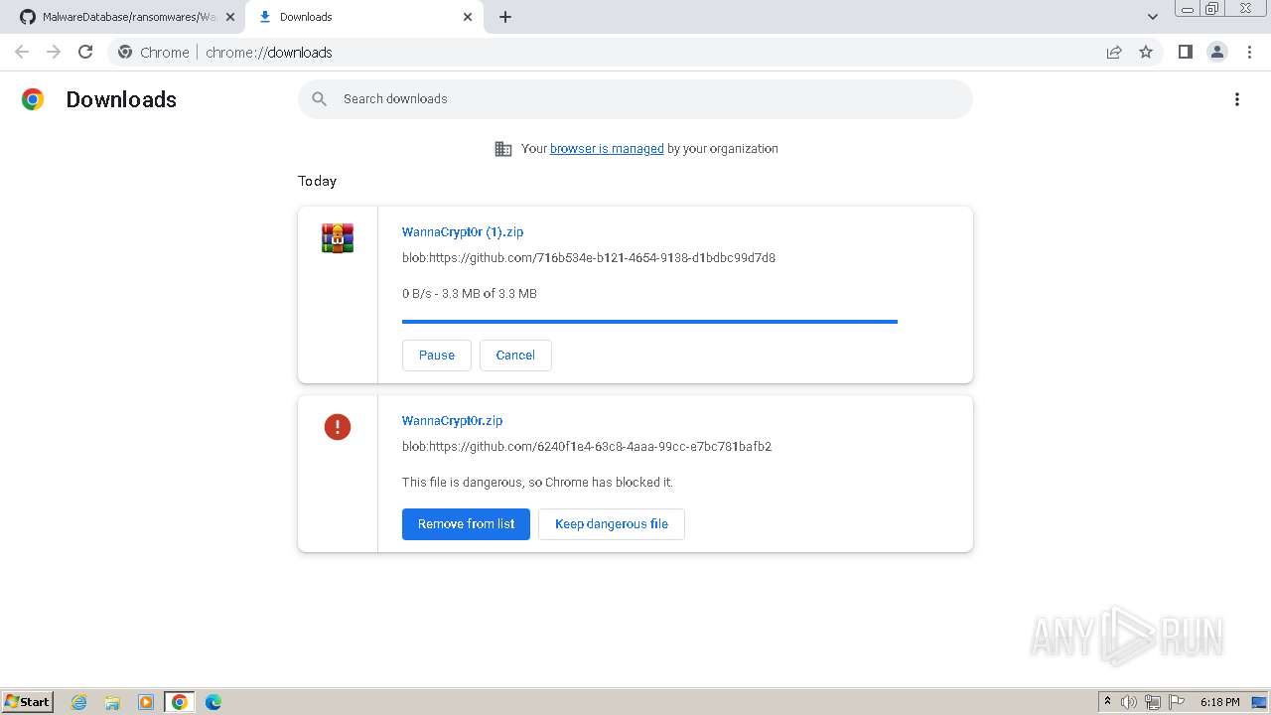This screenshot has width=1271, height=715.
Task: Open Windows Media Player from taskbar
Action: coord(146,702)
